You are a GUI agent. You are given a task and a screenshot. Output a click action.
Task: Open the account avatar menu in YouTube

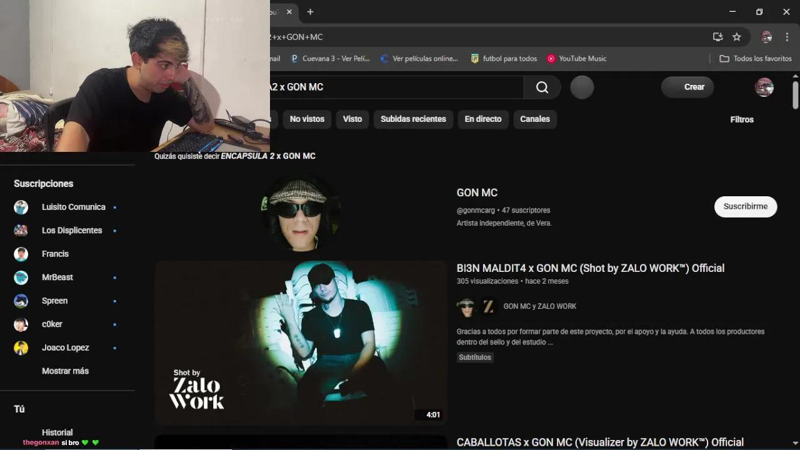(764, 87)
